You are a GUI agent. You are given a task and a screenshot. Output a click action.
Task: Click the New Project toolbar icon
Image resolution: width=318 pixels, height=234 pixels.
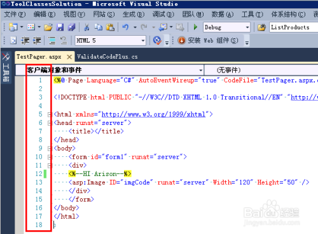13,27
